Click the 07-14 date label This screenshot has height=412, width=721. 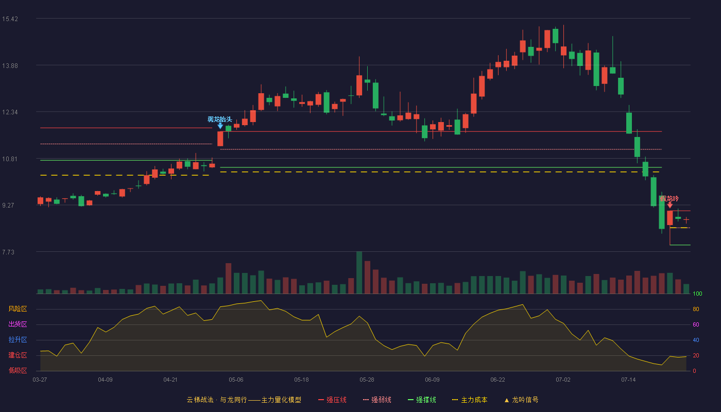click(629, 380)
